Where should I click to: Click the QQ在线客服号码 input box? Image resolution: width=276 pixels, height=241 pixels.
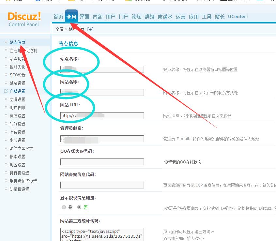[102, 162]
